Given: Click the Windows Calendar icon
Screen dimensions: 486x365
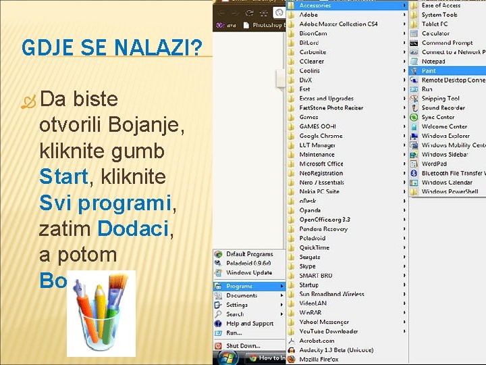Looking at the screenshot, I should [x=414, y=182].
